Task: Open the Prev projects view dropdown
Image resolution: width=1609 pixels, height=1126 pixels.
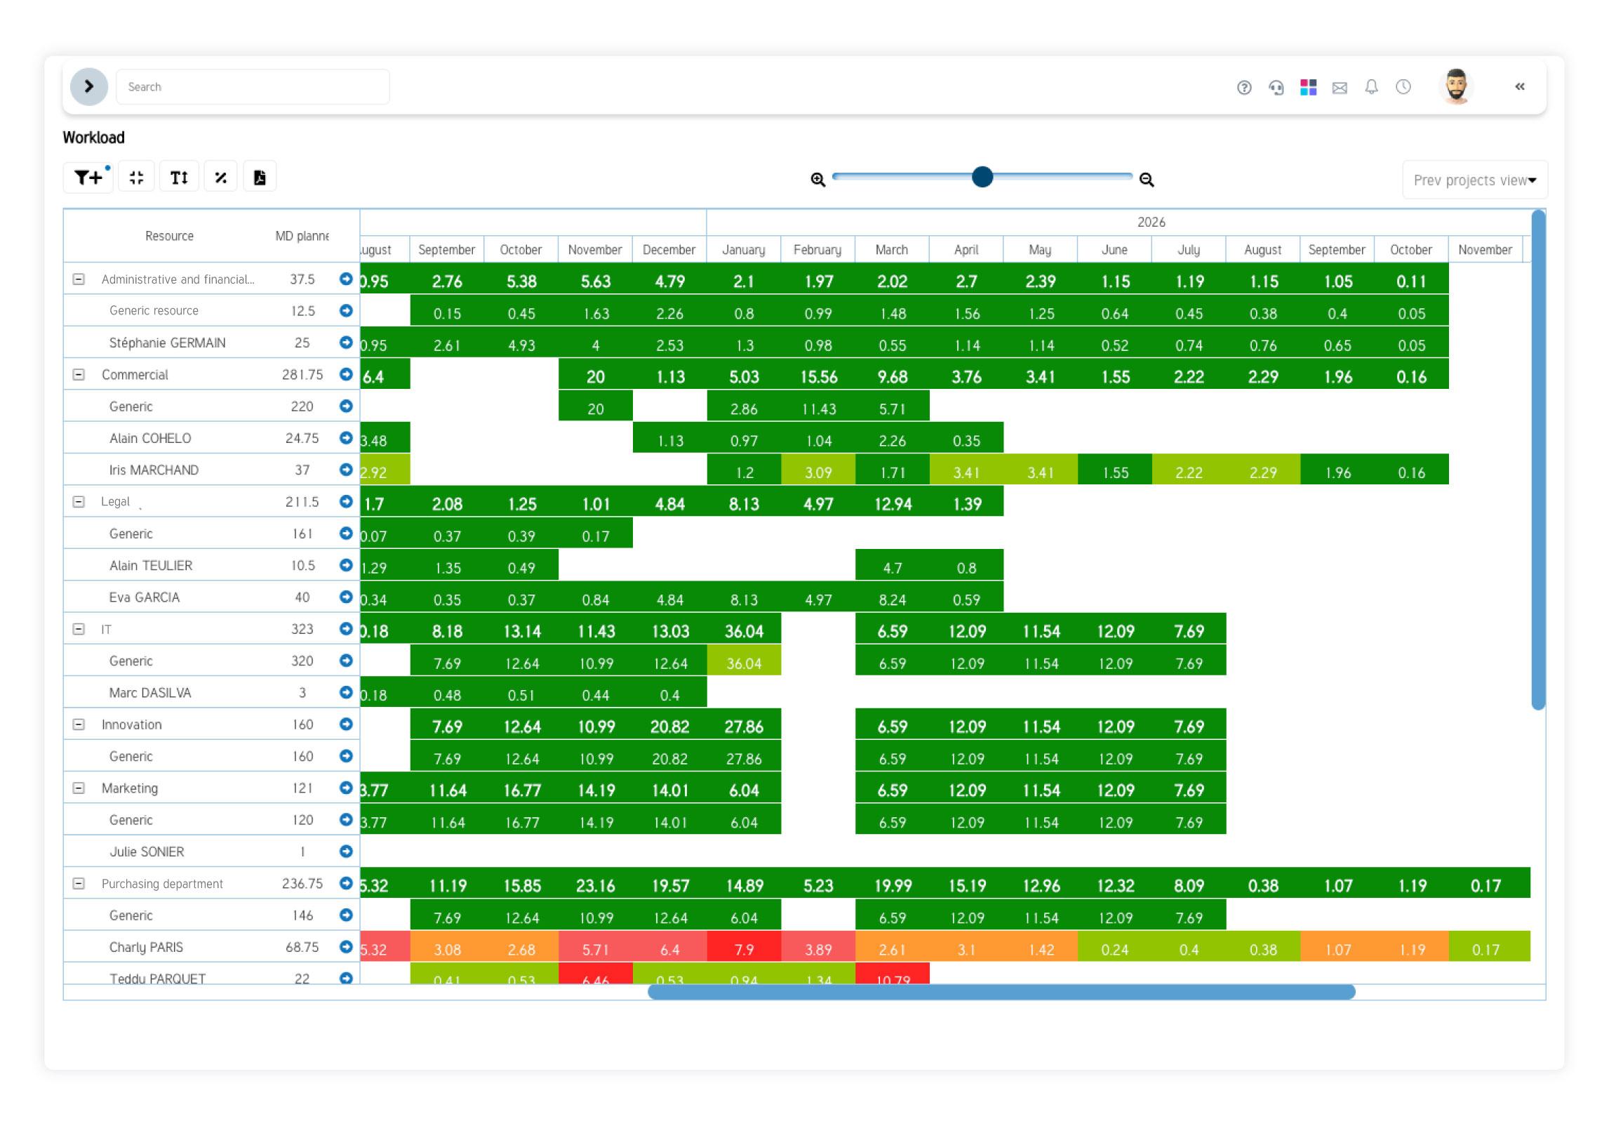Action: click(1474, 179)
